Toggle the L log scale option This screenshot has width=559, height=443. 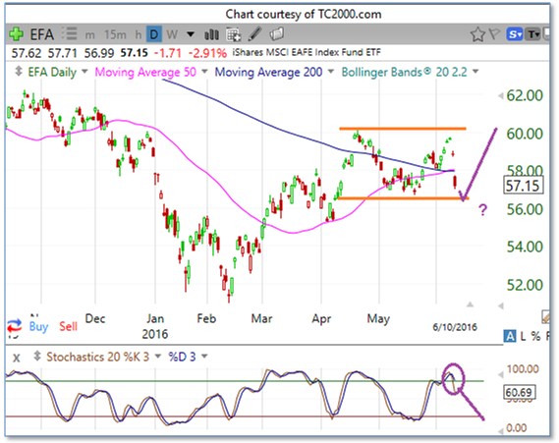point(523,336)
